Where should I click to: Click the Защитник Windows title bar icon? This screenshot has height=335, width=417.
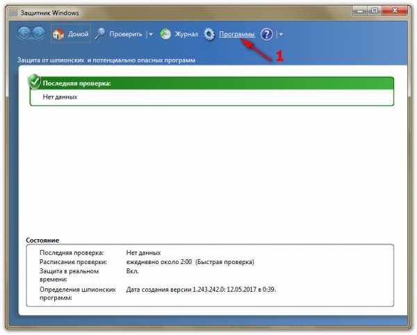pyautogui.click(x=13, y=13)
